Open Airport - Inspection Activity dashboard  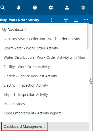click(26, 95)
